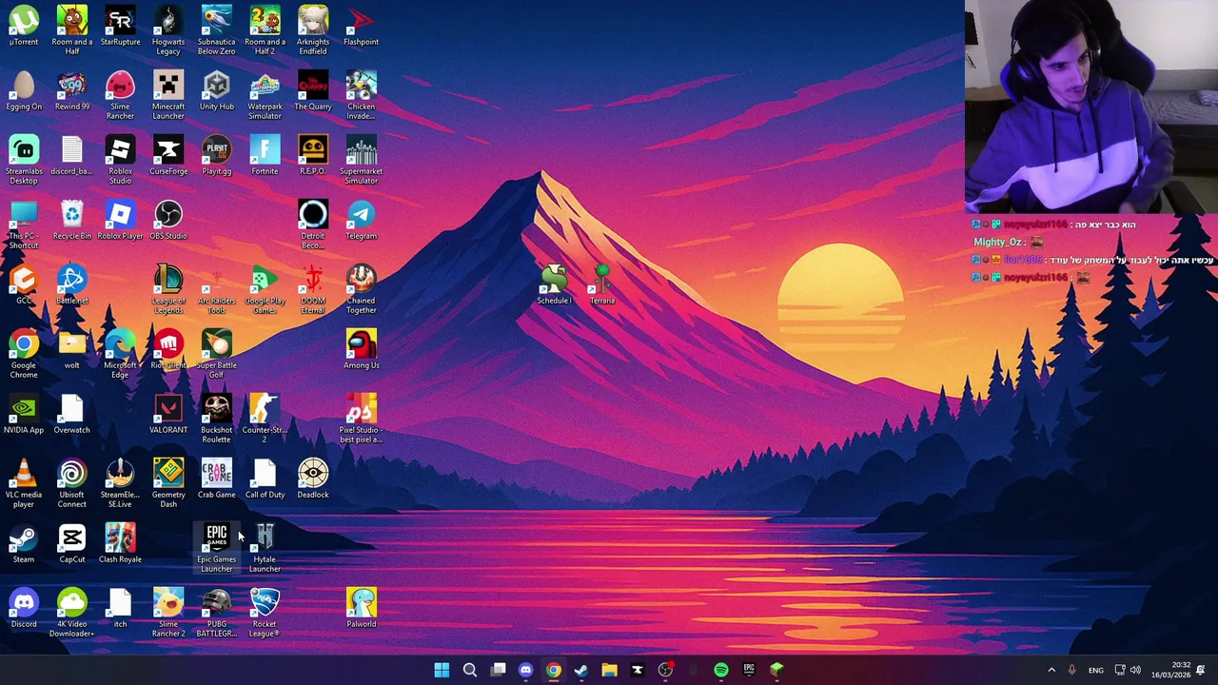Select the Arknights Endfield shortcut
This screenshot has height=685, width=1218.
(x=313, y=30)
